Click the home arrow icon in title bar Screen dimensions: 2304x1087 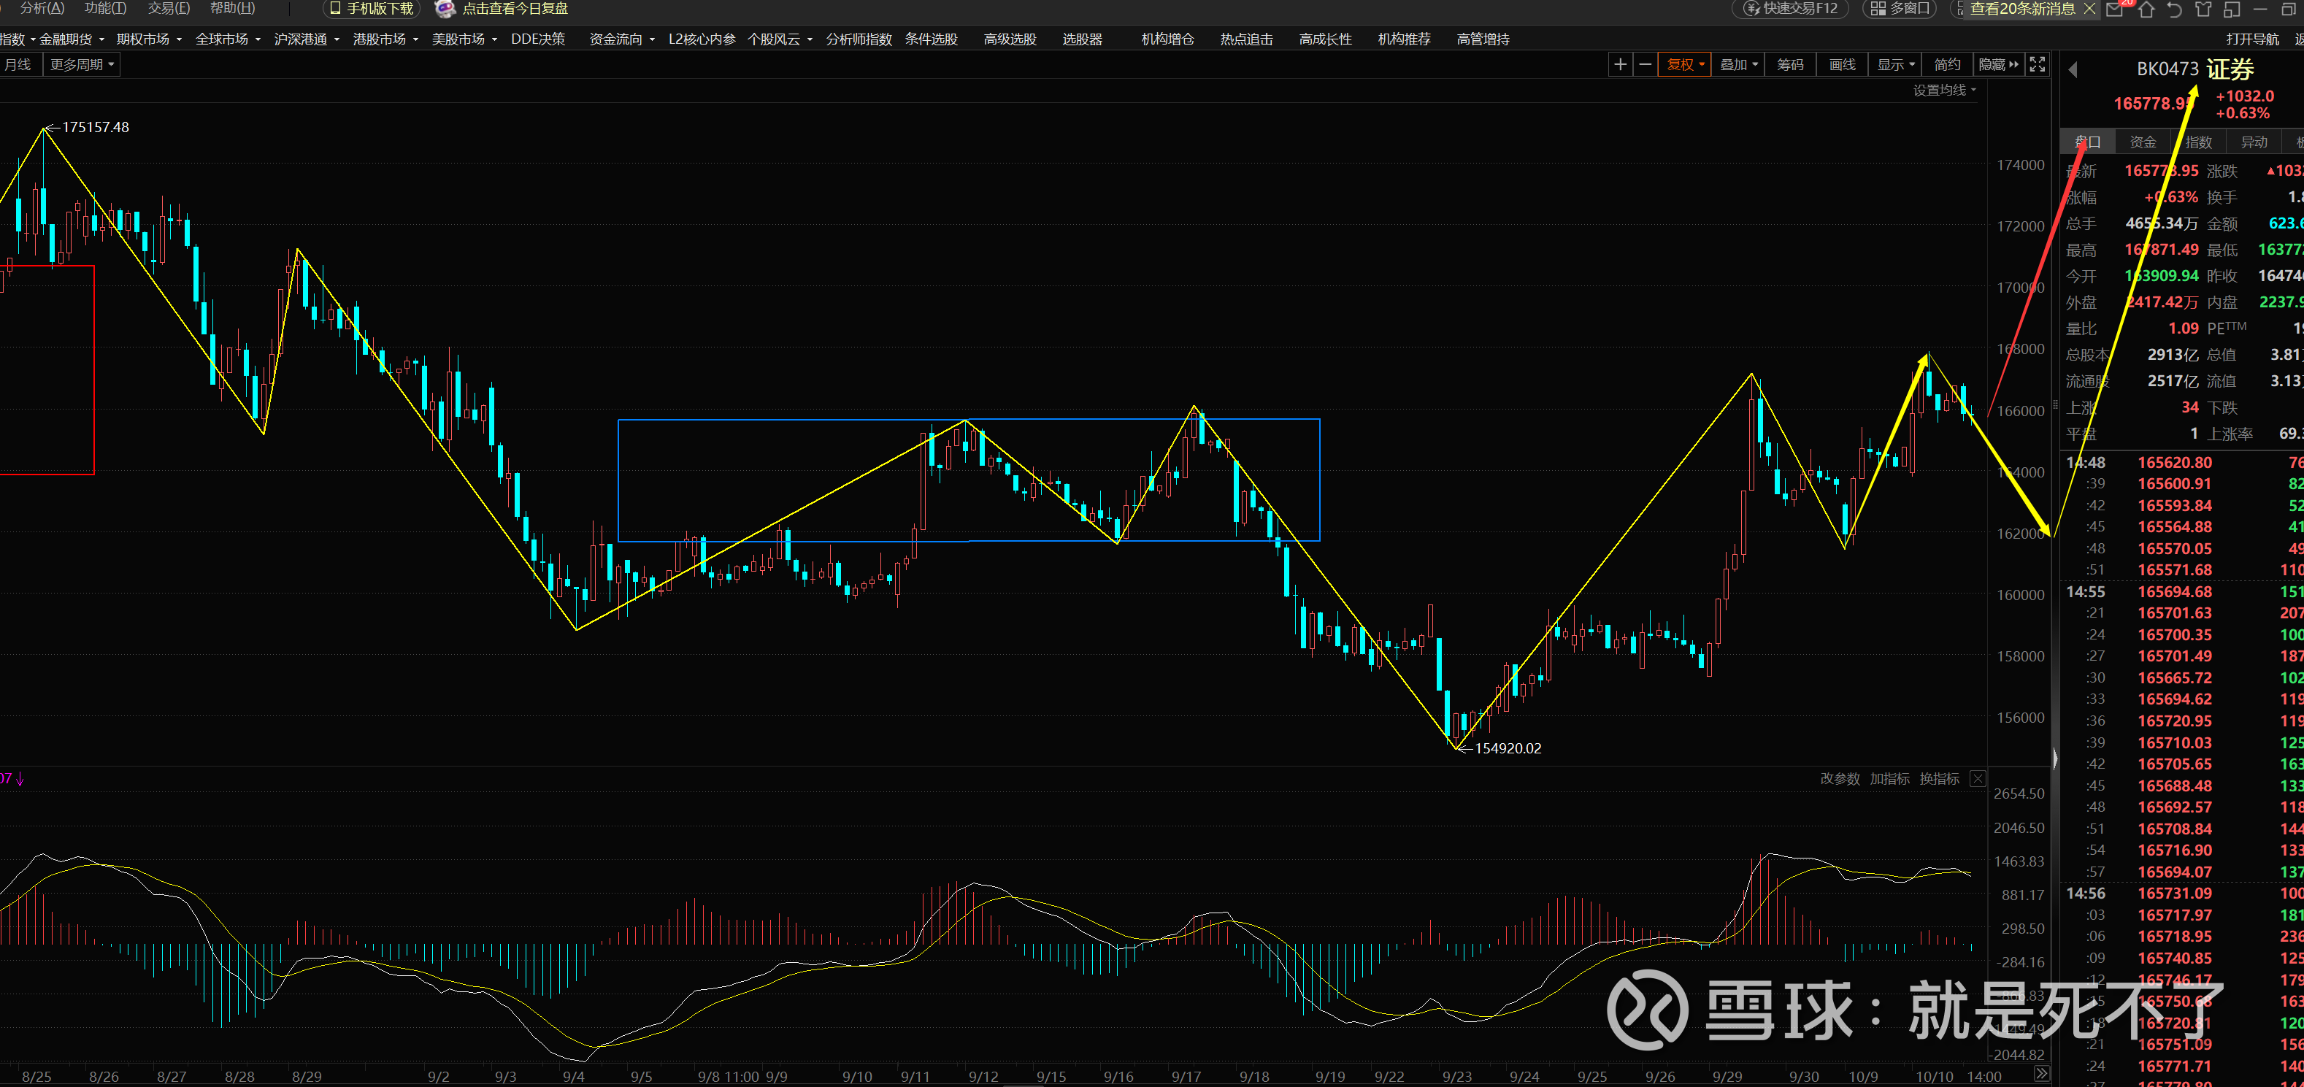(x=2146, y=9)
